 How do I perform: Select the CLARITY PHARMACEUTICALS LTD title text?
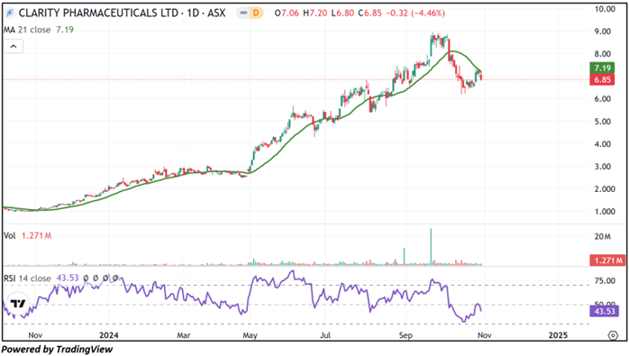(x=98, y=14)
